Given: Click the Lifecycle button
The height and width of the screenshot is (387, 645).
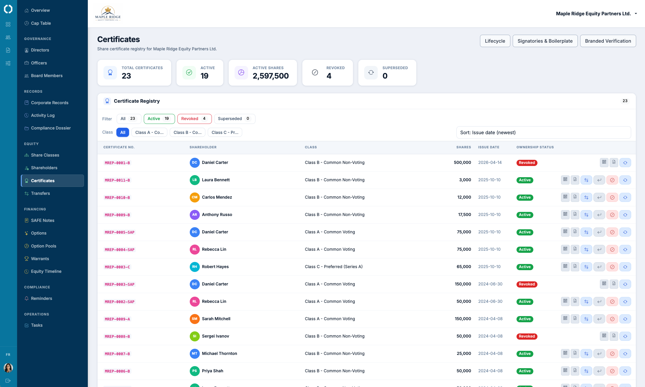Looking at the screenshot, I should click(495, 41).
